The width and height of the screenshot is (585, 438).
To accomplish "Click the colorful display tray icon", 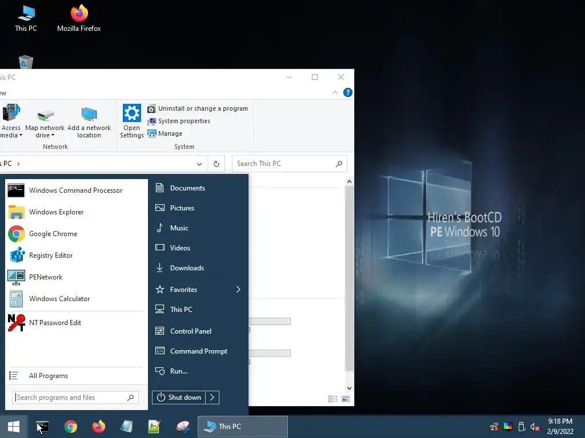I will click(508, 427).
